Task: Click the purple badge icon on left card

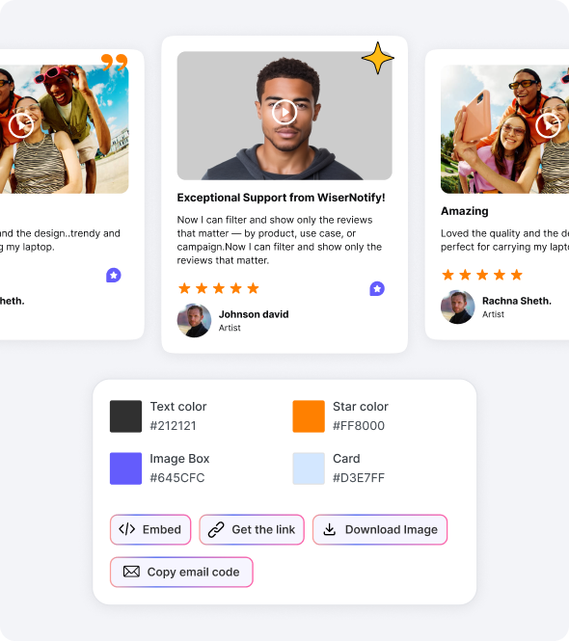Action: (x=113, y=275)
